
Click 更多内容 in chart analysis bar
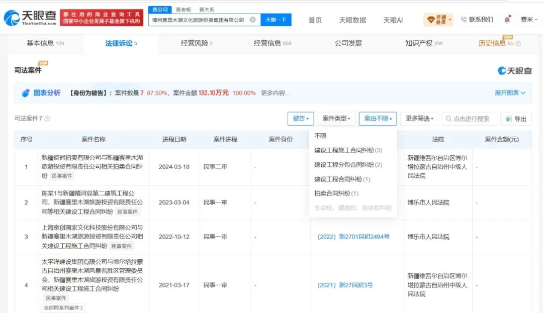click(x=275, y=93)
